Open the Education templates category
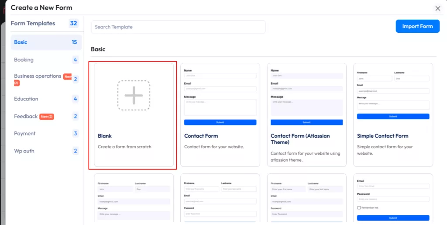 click(26, 99)
